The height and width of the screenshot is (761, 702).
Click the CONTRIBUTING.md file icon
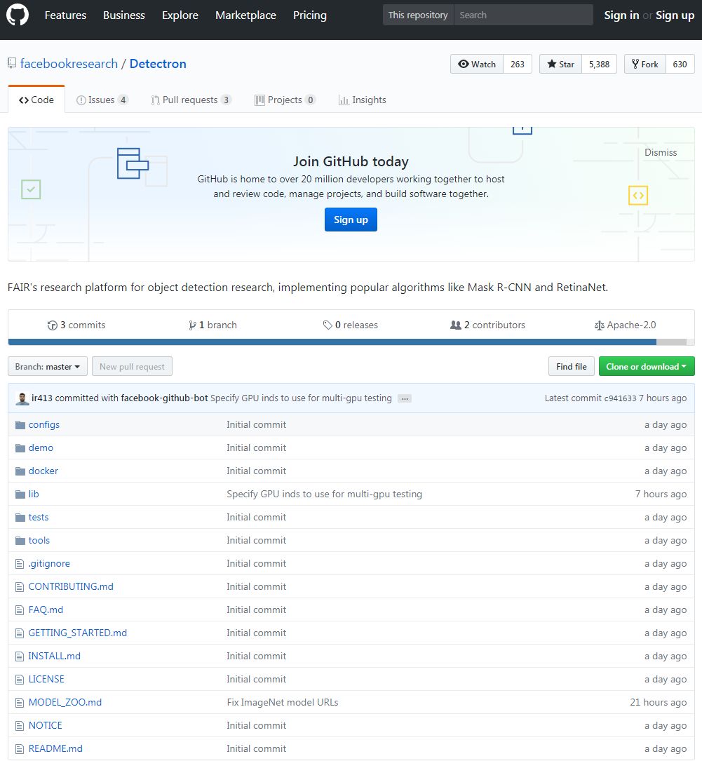click(x=20, y=587)
